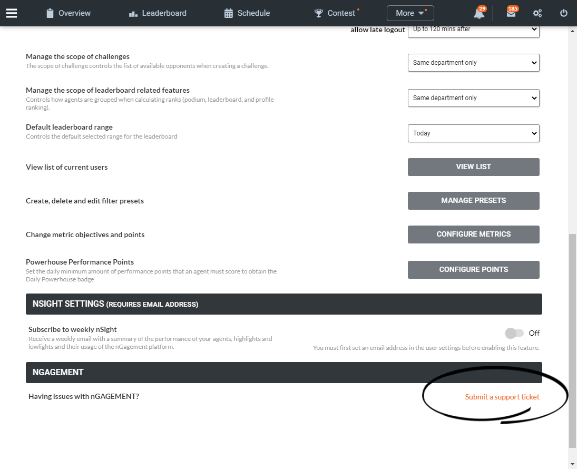Open the allow late logout dropdown
The width and height of the screenshot is (577, 469).
474,31
